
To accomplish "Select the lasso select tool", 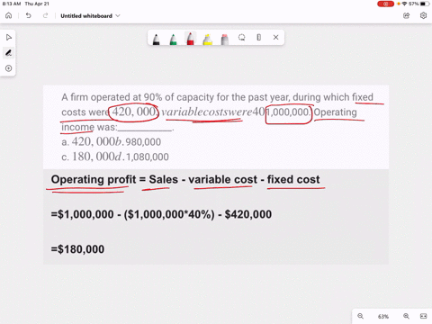I will click(242, 38).
